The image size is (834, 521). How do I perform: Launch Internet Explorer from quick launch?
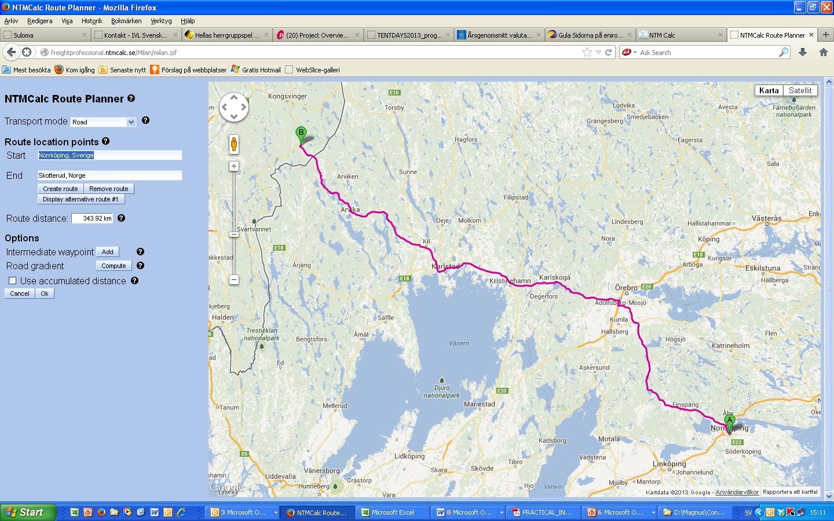[181, 512]
